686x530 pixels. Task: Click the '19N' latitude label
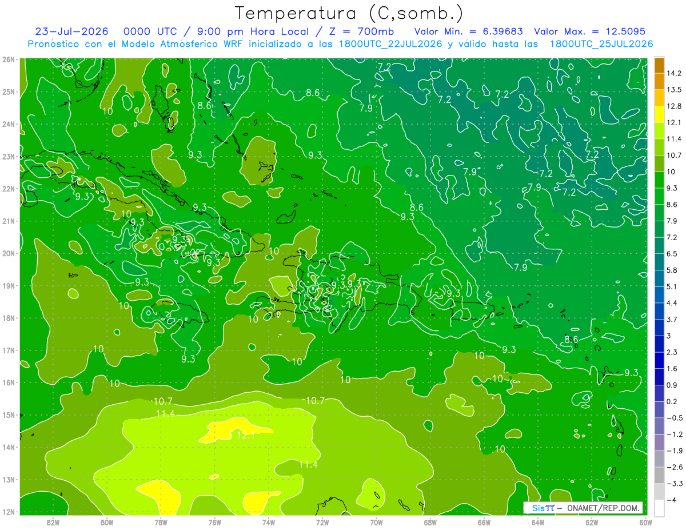coord(8,286)
